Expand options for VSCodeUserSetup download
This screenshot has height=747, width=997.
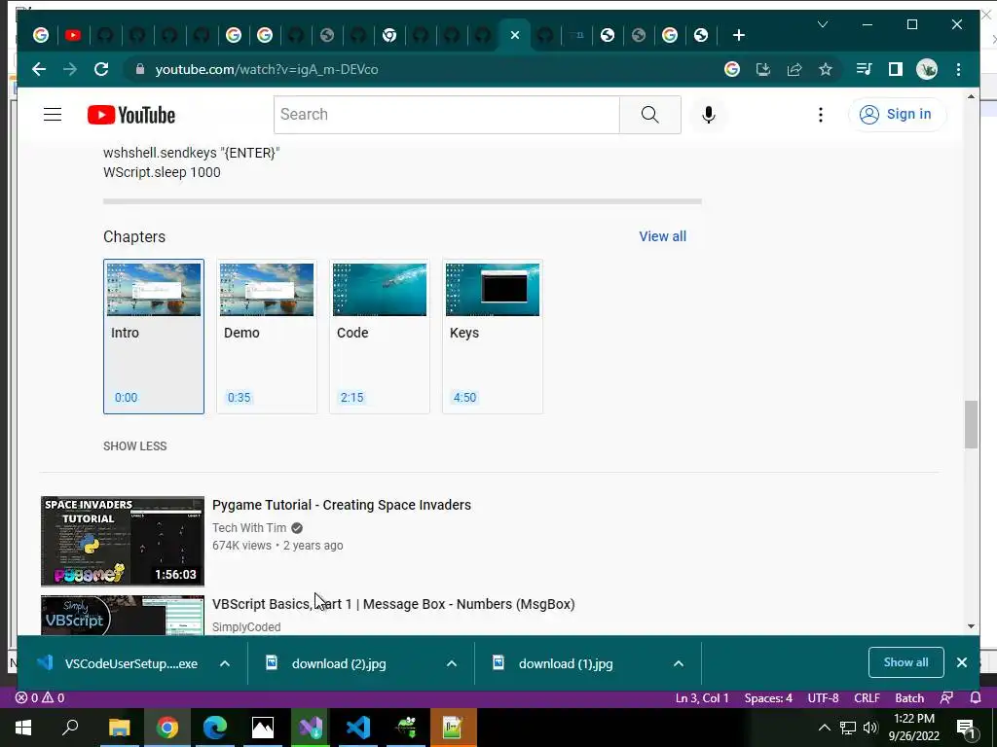point(225,663)
